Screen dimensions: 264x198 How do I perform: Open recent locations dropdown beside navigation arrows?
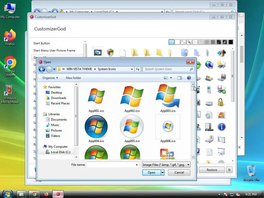(x=54, y=69)
